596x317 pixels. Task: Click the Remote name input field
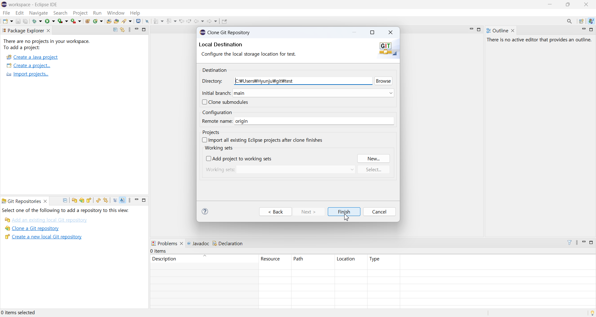(x=314, y=121)
